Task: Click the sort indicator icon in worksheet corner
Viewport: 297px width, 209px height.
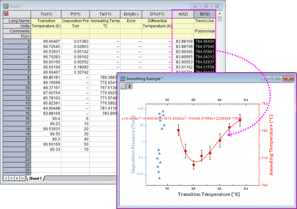Action: (x=6, y=14)
